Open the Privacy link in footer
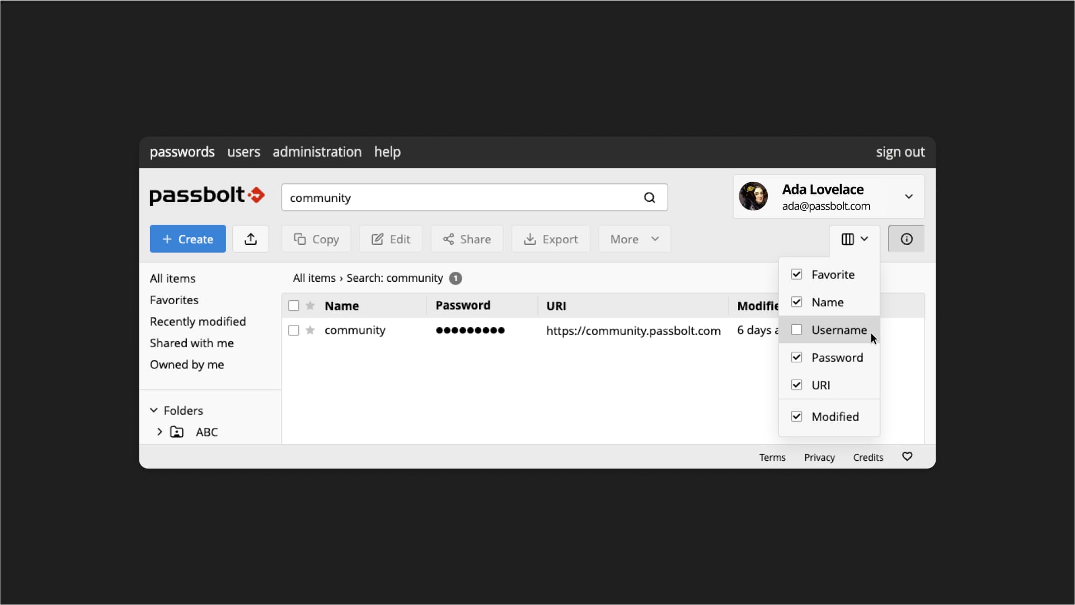Viewport: 1075px width, 605px height. click(819, 457)
